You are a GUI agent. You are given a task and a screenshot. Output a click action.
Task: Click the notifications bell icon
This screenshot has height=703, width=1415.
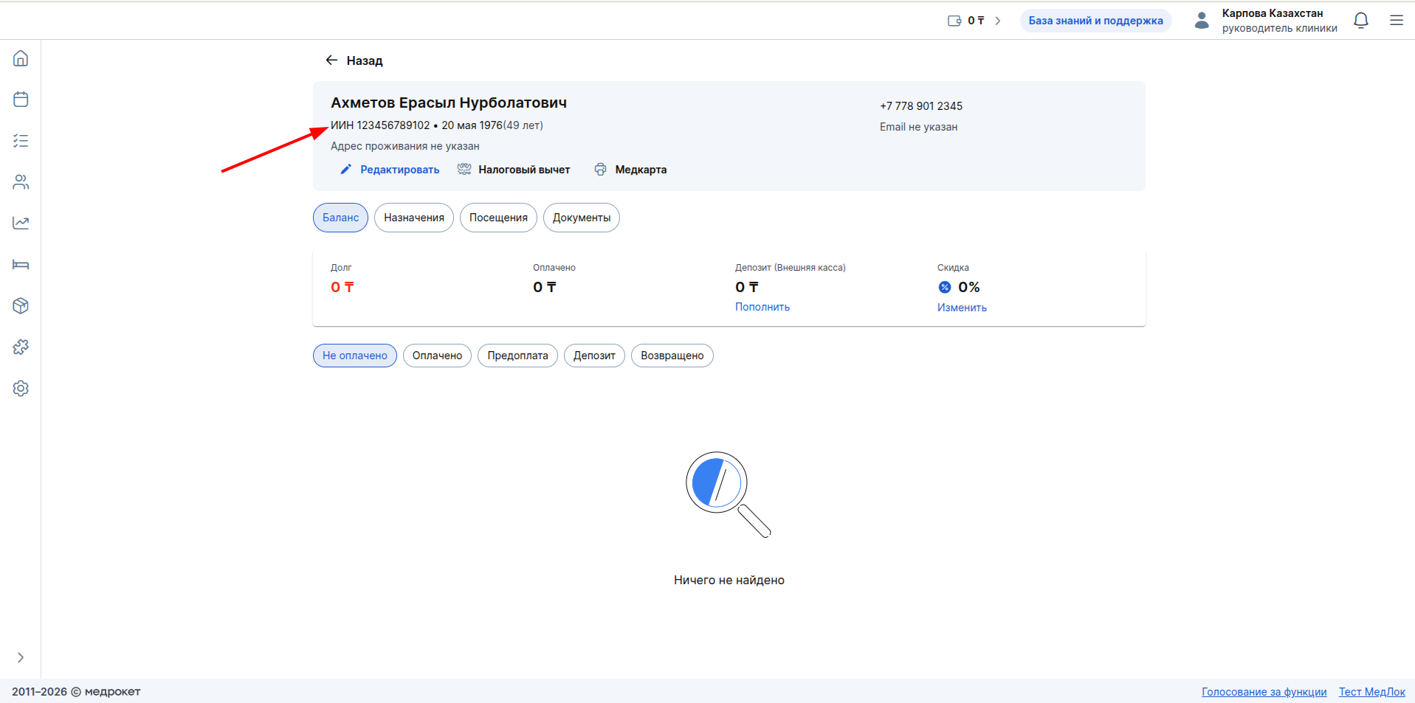[x=1361, y=21]
